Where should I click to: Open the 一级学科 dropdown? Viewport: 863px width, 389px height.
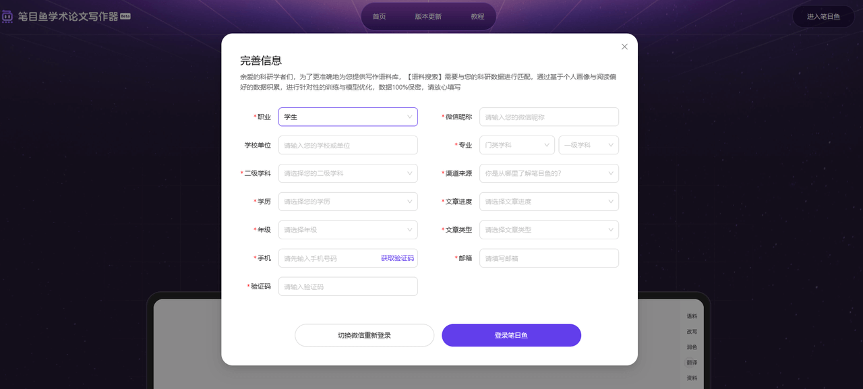[x=589, y=145]
